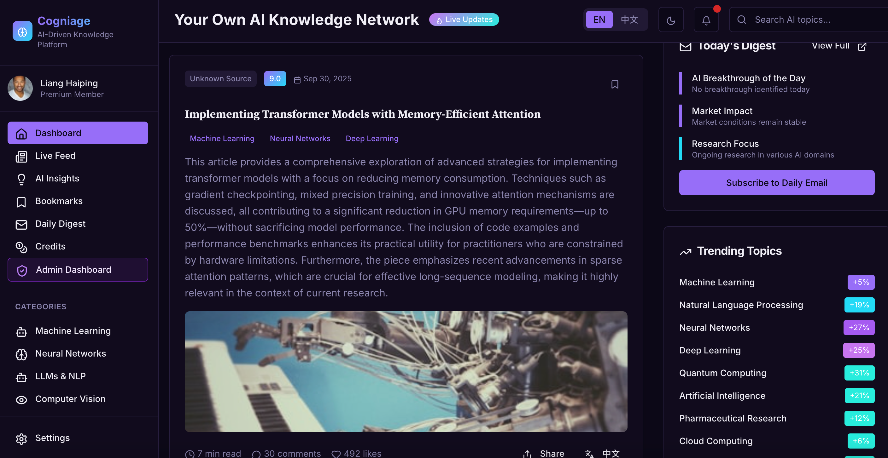This screenshot has width=888, height=458.
Task: Switch language to 中文 in header
Action: coord(629,20)
